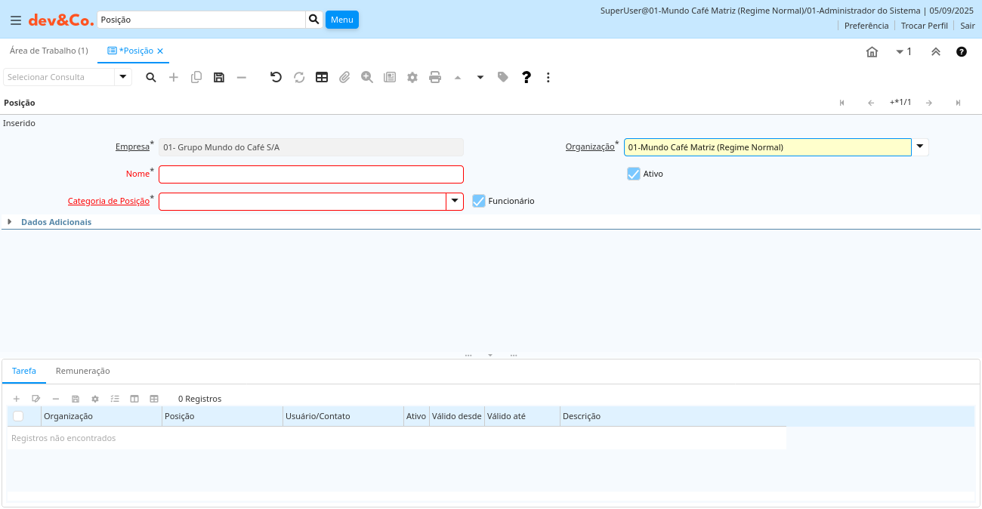This screenshot has width=982, height=509.
Task: Click the home icon at top right
Action: pyautogui.click(x=872, y=52)
